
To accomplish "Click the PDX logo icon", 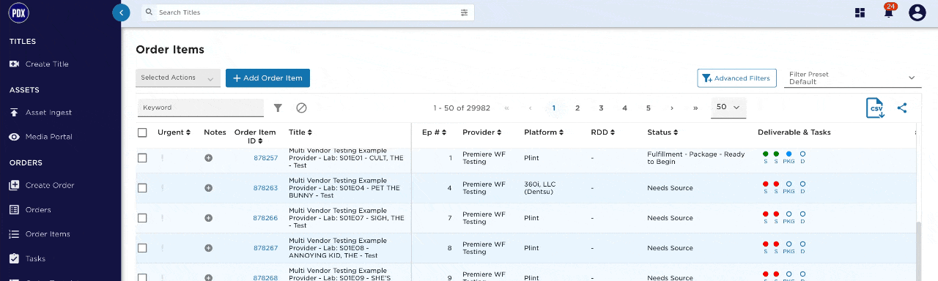I will 18,12.
